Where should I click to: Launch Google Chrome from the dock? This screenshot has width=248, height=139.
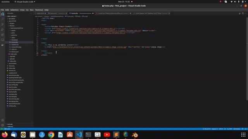[x=51, y=135]
